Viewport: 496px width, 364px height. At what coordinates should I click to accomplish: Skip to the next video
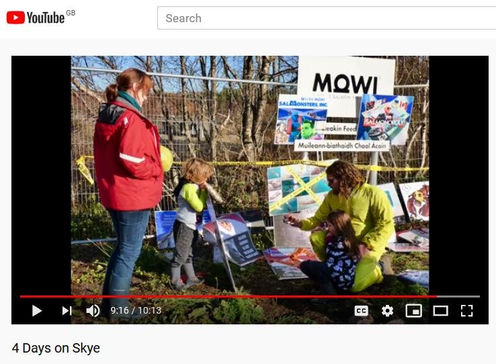pyautogui.click(x=67, y=310)
